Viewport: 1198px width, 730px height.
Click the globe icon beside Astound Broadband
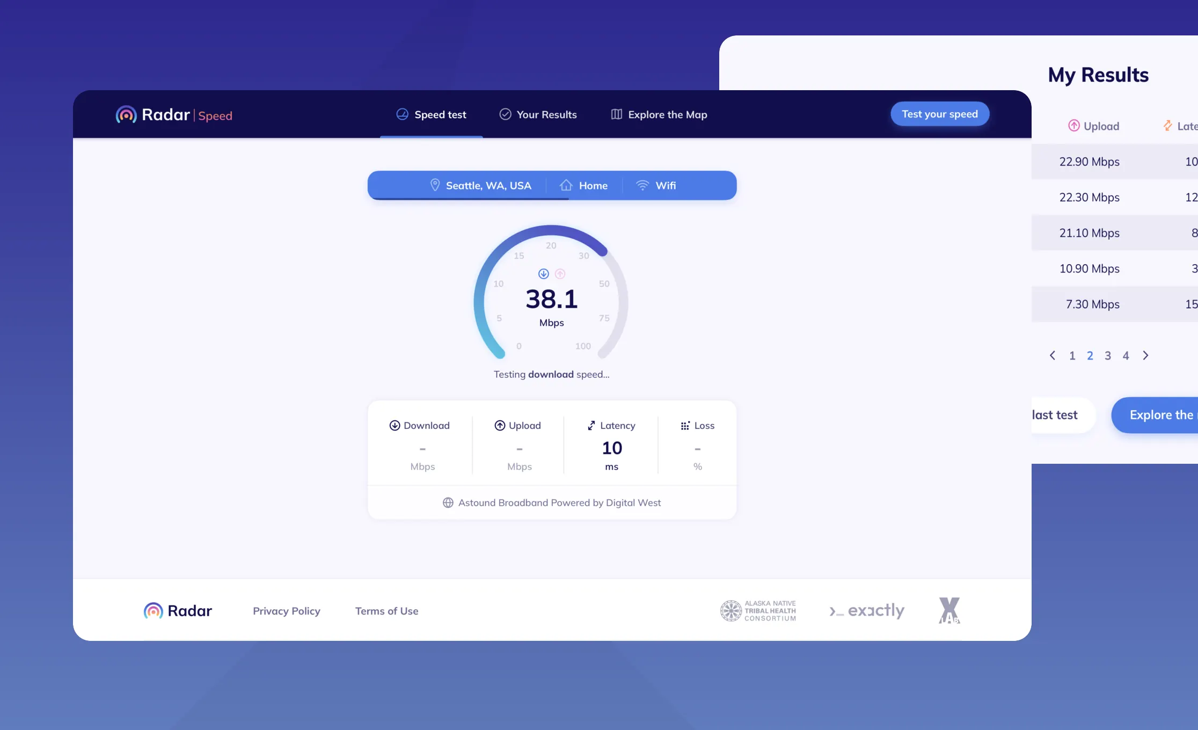coord(448,503)
